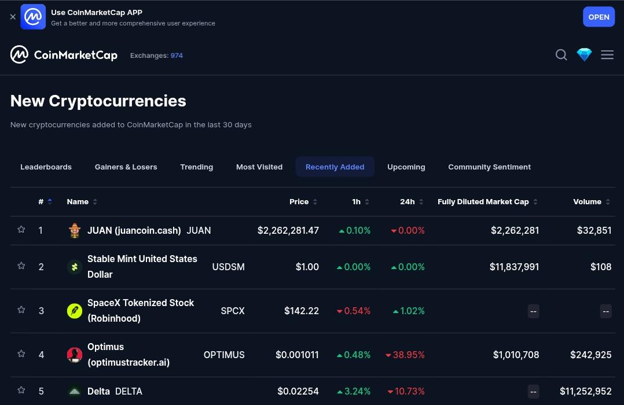This screenshot has width=624, height=405.
Task: Star the Delta row
Action: [x=21, y=391]
